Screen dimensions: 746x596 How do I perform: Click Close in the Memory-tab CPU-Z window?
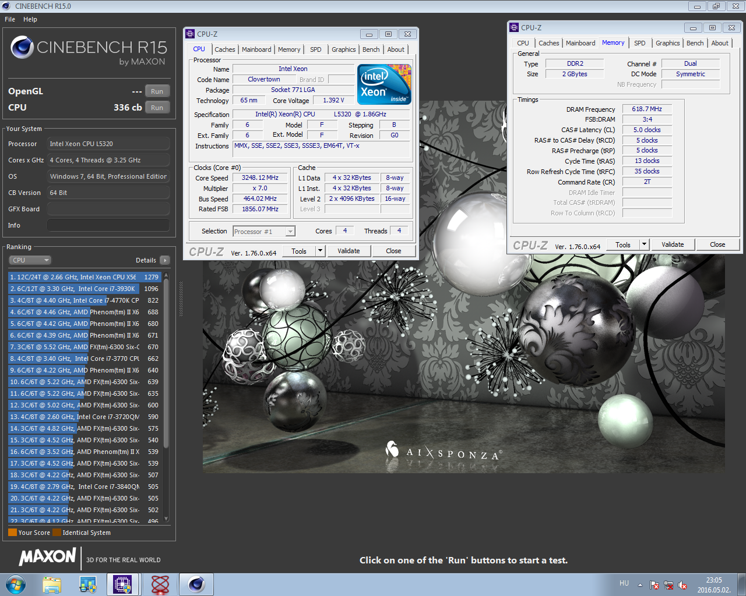click(717, 245)
